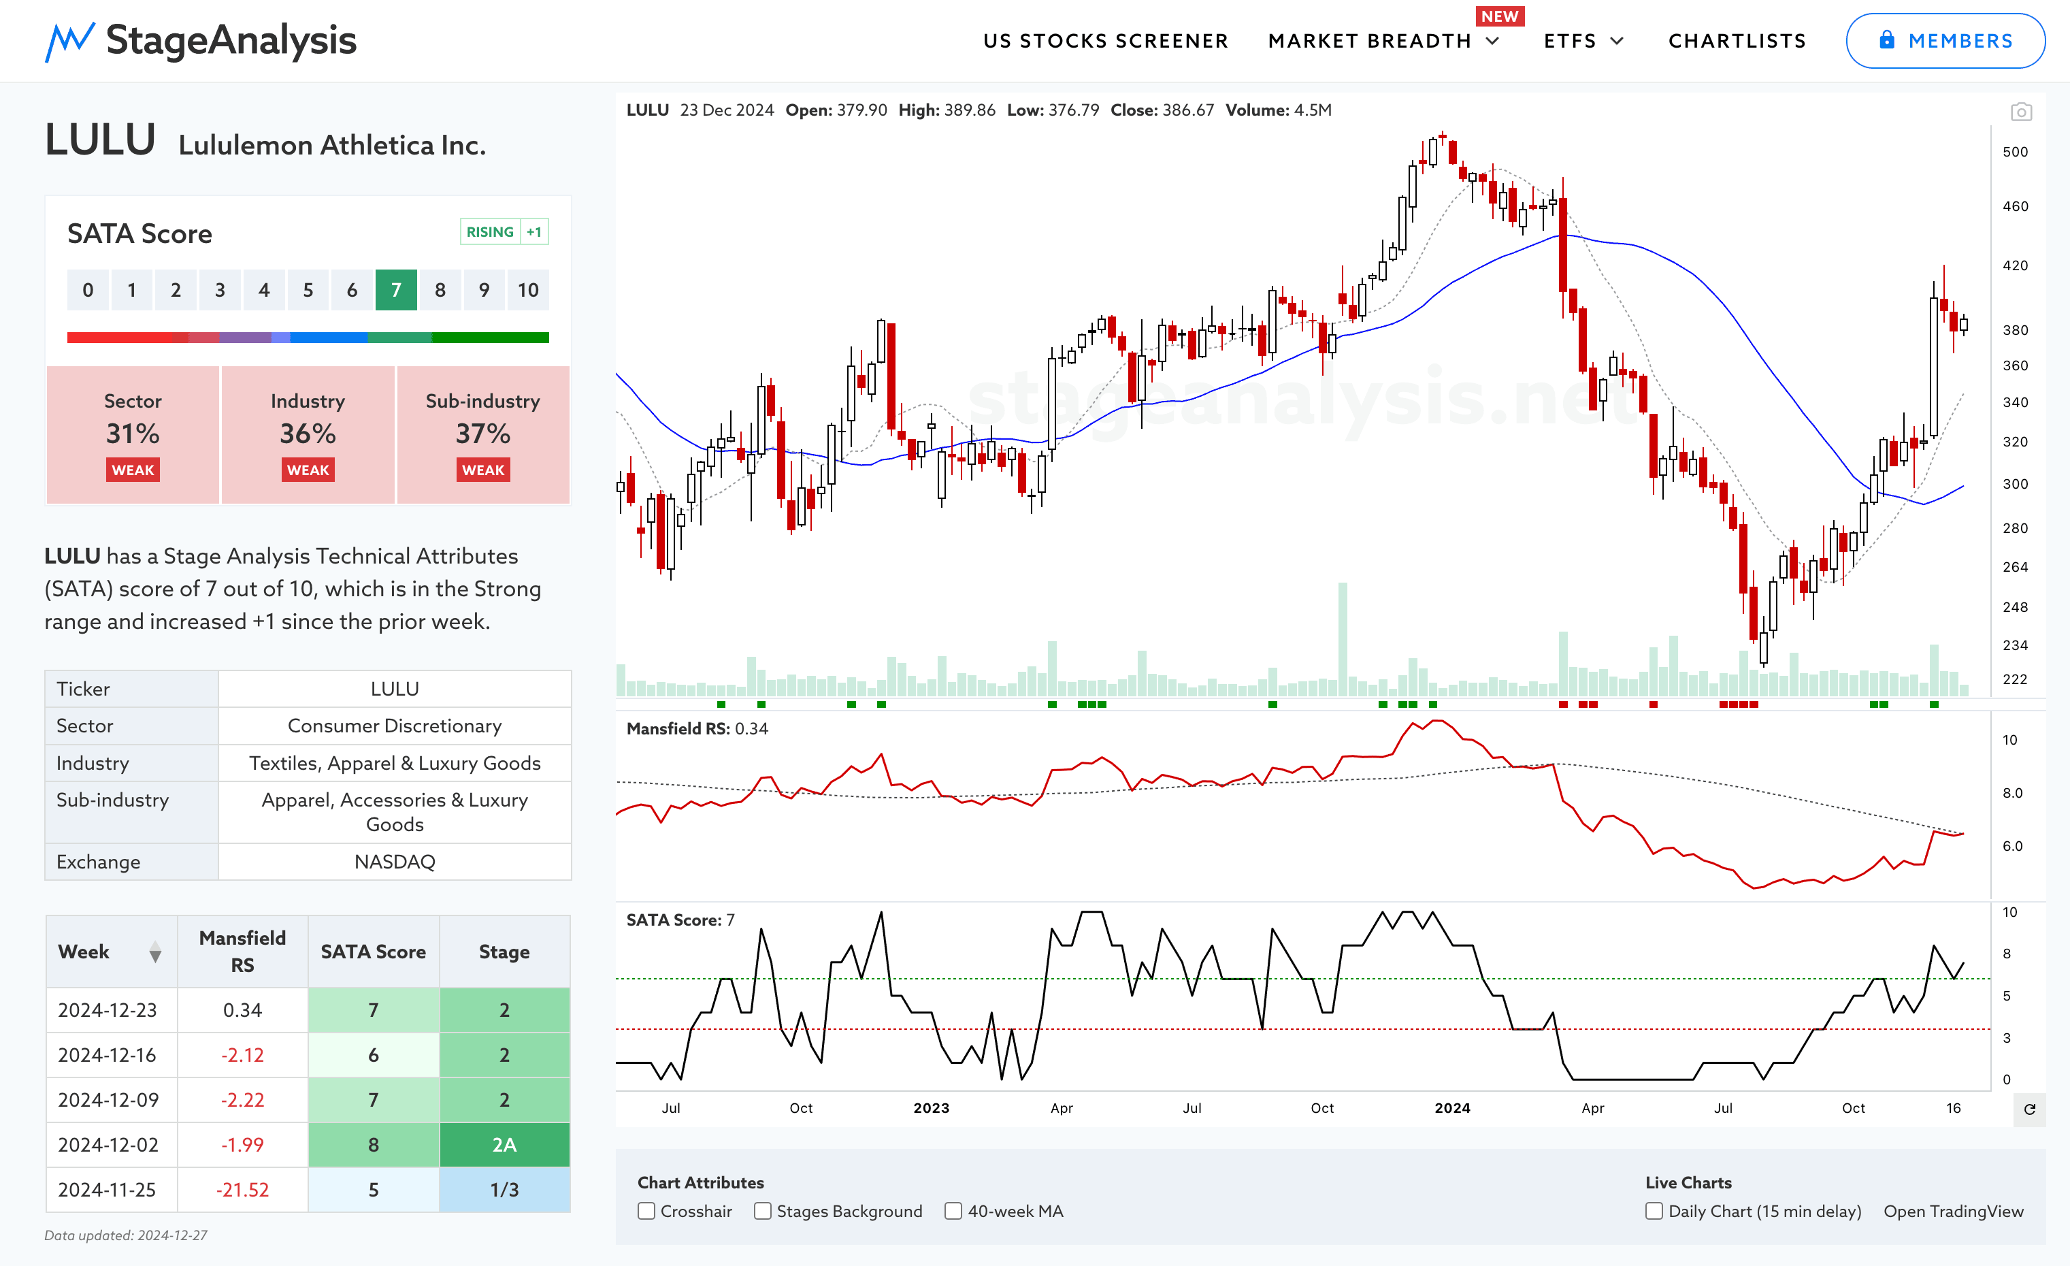Click the Lululemon Athletica Inc. heading
This screenshot has width=2070, height=1266.
332,146
